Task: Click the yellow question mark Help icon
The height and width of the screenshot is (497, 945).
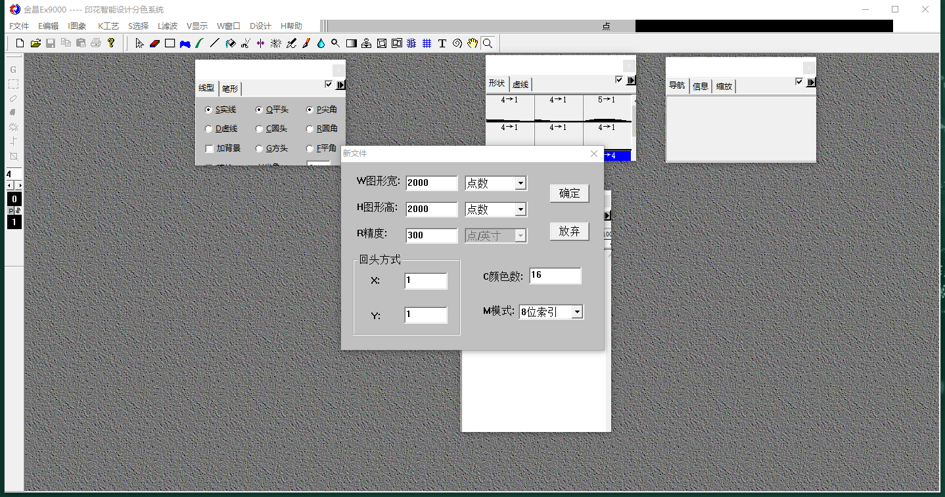Action: (x=111, y=43)
